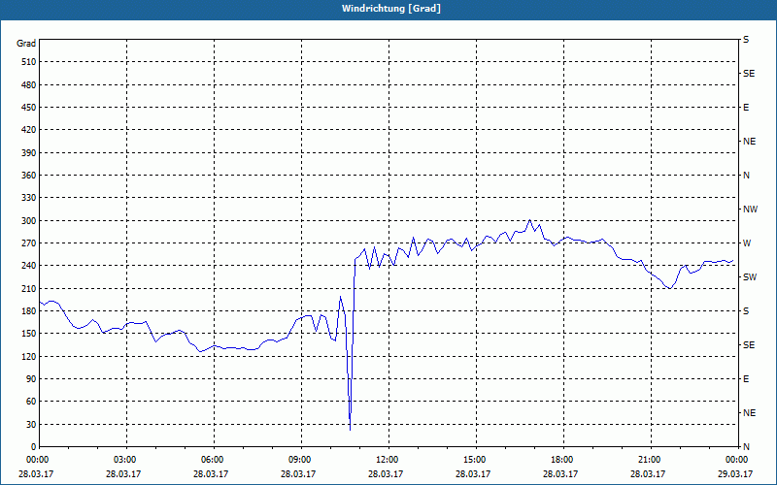The height and width of the screenshot is (485, 777).
Task: Select the 00:00 label above 29.03.17
Action: coord(737,460)
